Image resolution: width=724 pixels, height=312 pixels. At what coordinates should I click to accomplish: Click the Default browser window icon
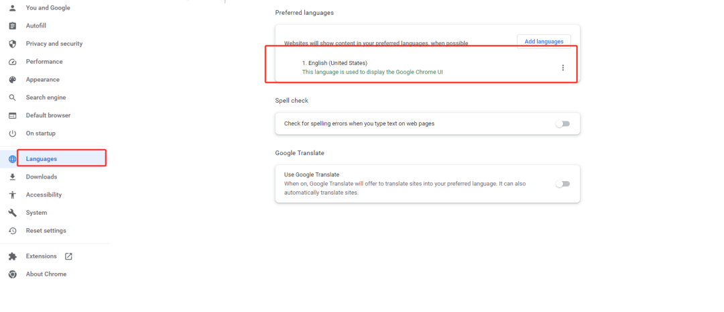13,115
